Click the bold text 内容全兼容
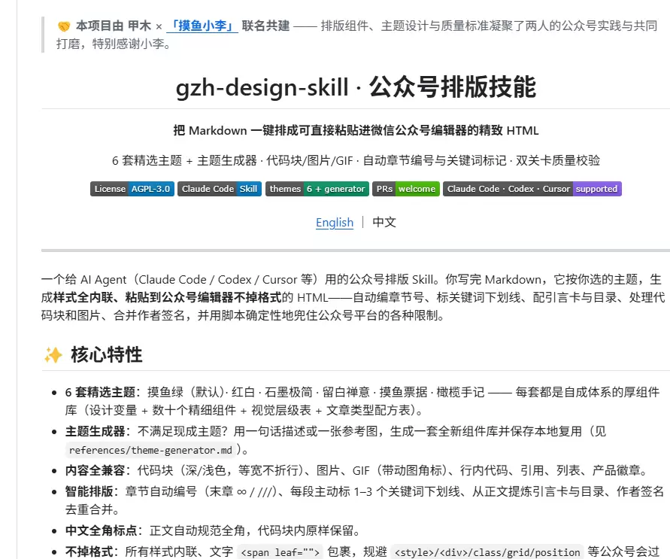The height and width of the screenshot is (559, 670). pos(95,470)
